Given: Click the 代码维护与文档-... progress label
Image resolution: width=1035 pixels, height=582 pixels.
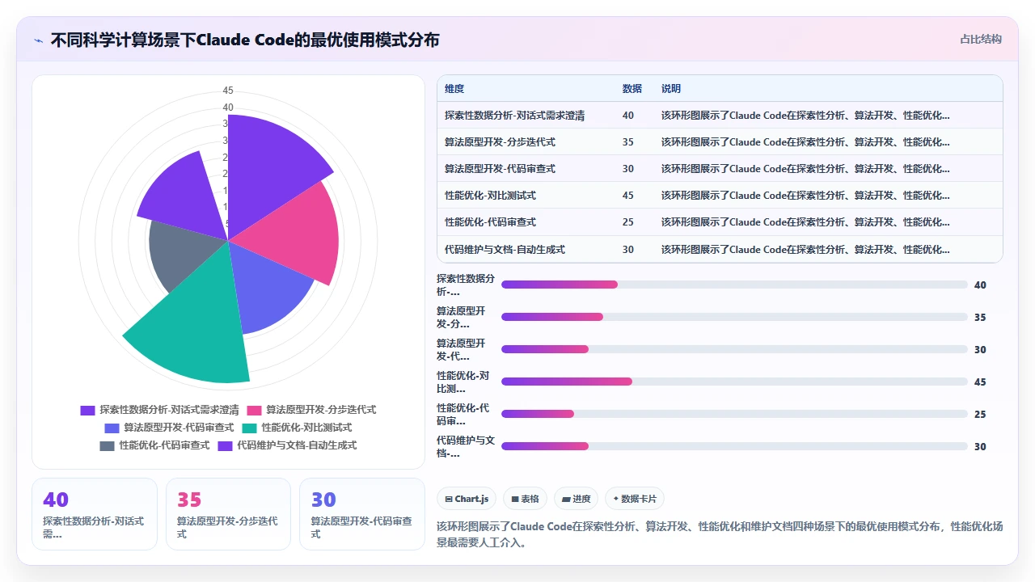Looking at the screenshot, I should [466, 446].
